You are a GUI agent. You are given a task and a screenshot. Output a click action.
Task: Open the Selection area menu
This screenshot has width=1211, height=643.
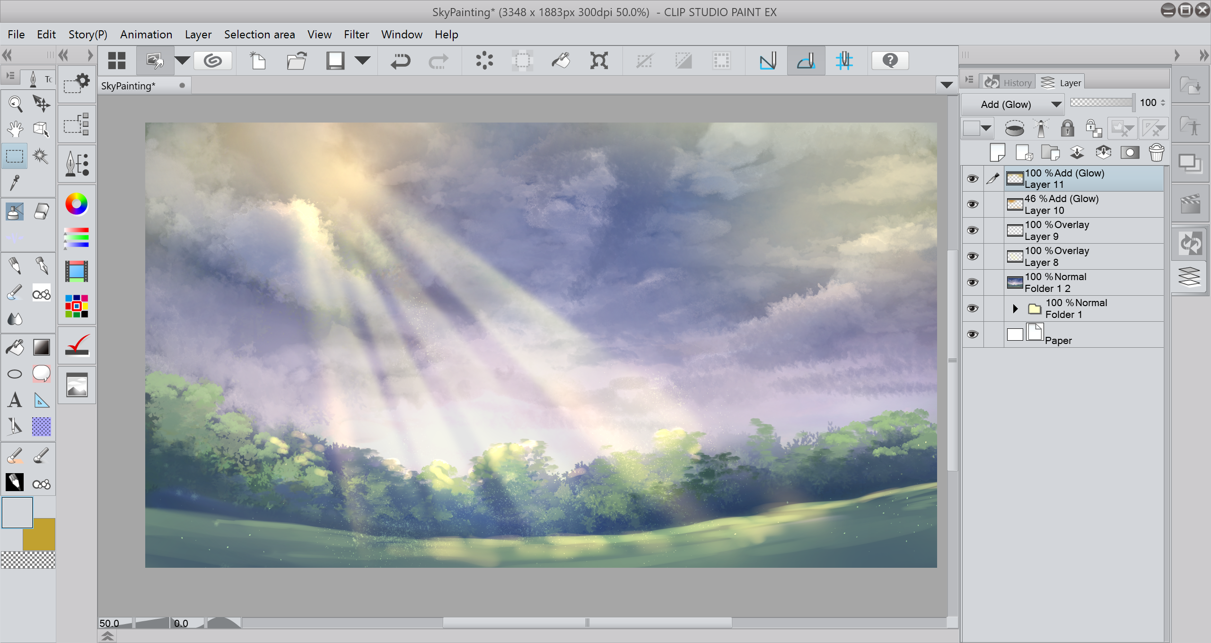(259, 35)
